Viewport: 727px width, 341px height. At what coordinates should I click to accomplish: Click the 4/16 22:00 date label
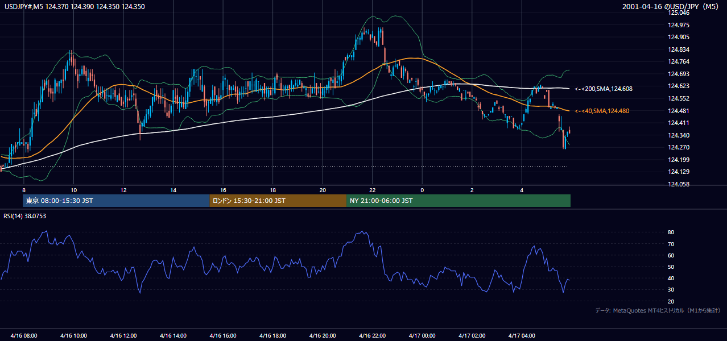pos(373,335)
